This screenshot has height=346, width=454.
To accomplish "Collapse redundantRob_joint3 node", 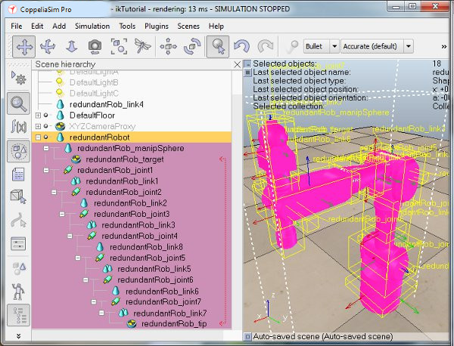I will (62, 214).
